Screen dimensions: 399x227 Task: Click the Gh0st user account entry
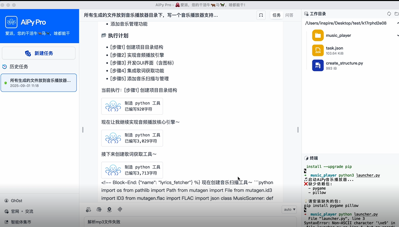[x=13, y=201]
